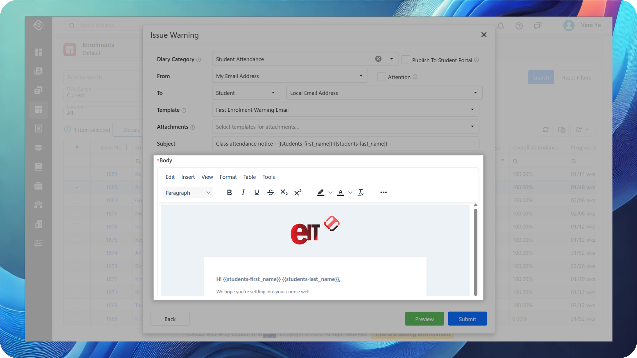Click the Submit button
This screenshot has width=637, height=358.
(x=467, y=319)
